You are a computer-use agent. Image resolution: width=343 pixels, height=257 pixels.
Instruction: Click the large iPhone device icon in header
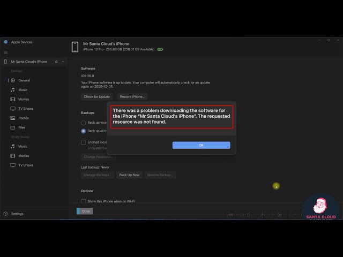coord(75,47)
